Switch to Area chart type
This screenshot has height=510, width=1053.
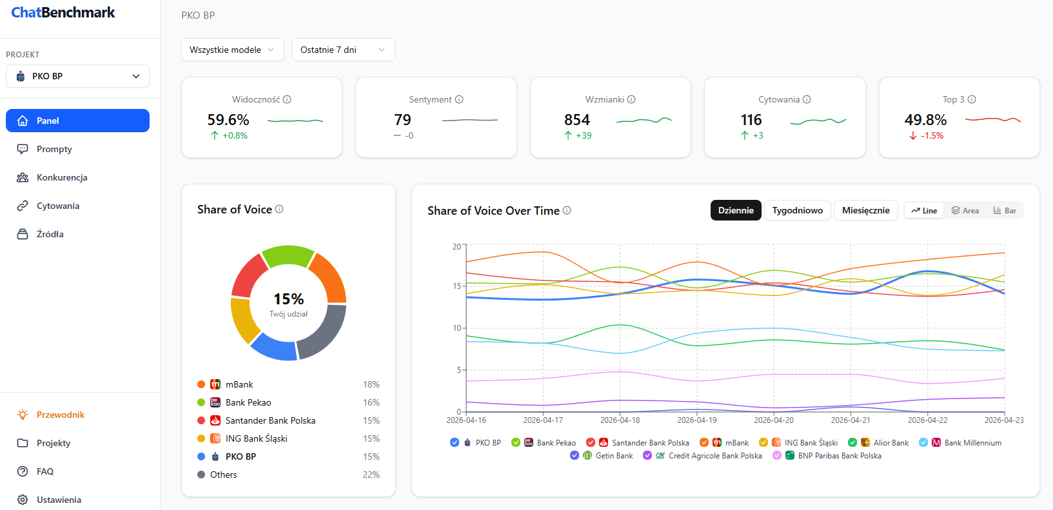click(x=965, y=210)
